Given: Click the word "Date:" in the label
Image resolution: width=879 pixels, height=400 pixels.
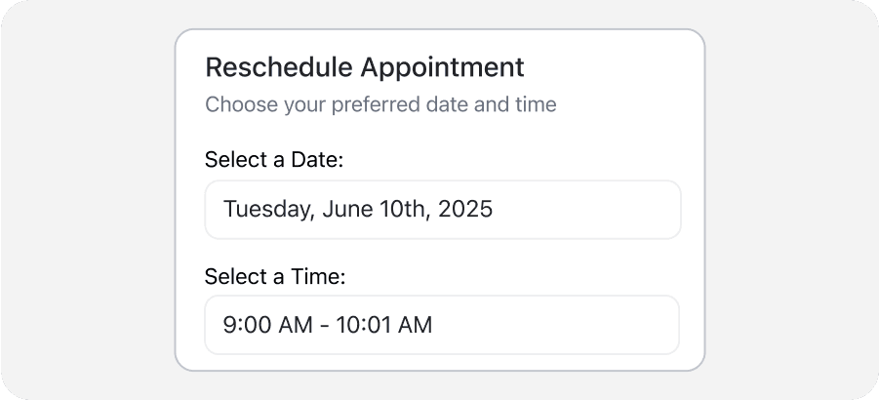Looking at the screenshot, I should pyautogui.click(x=317, y=160).
